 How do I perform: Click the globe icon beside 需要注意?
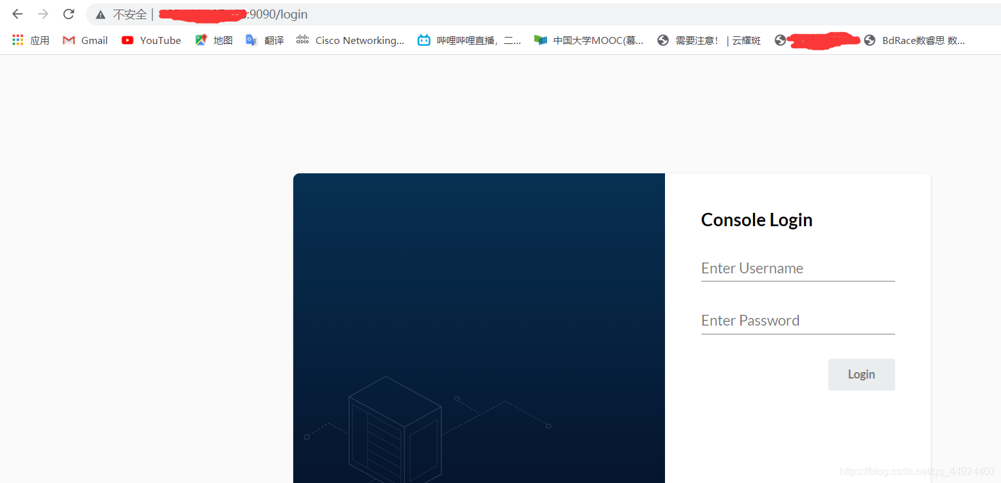pyautogui.click(x=663, y=40)
